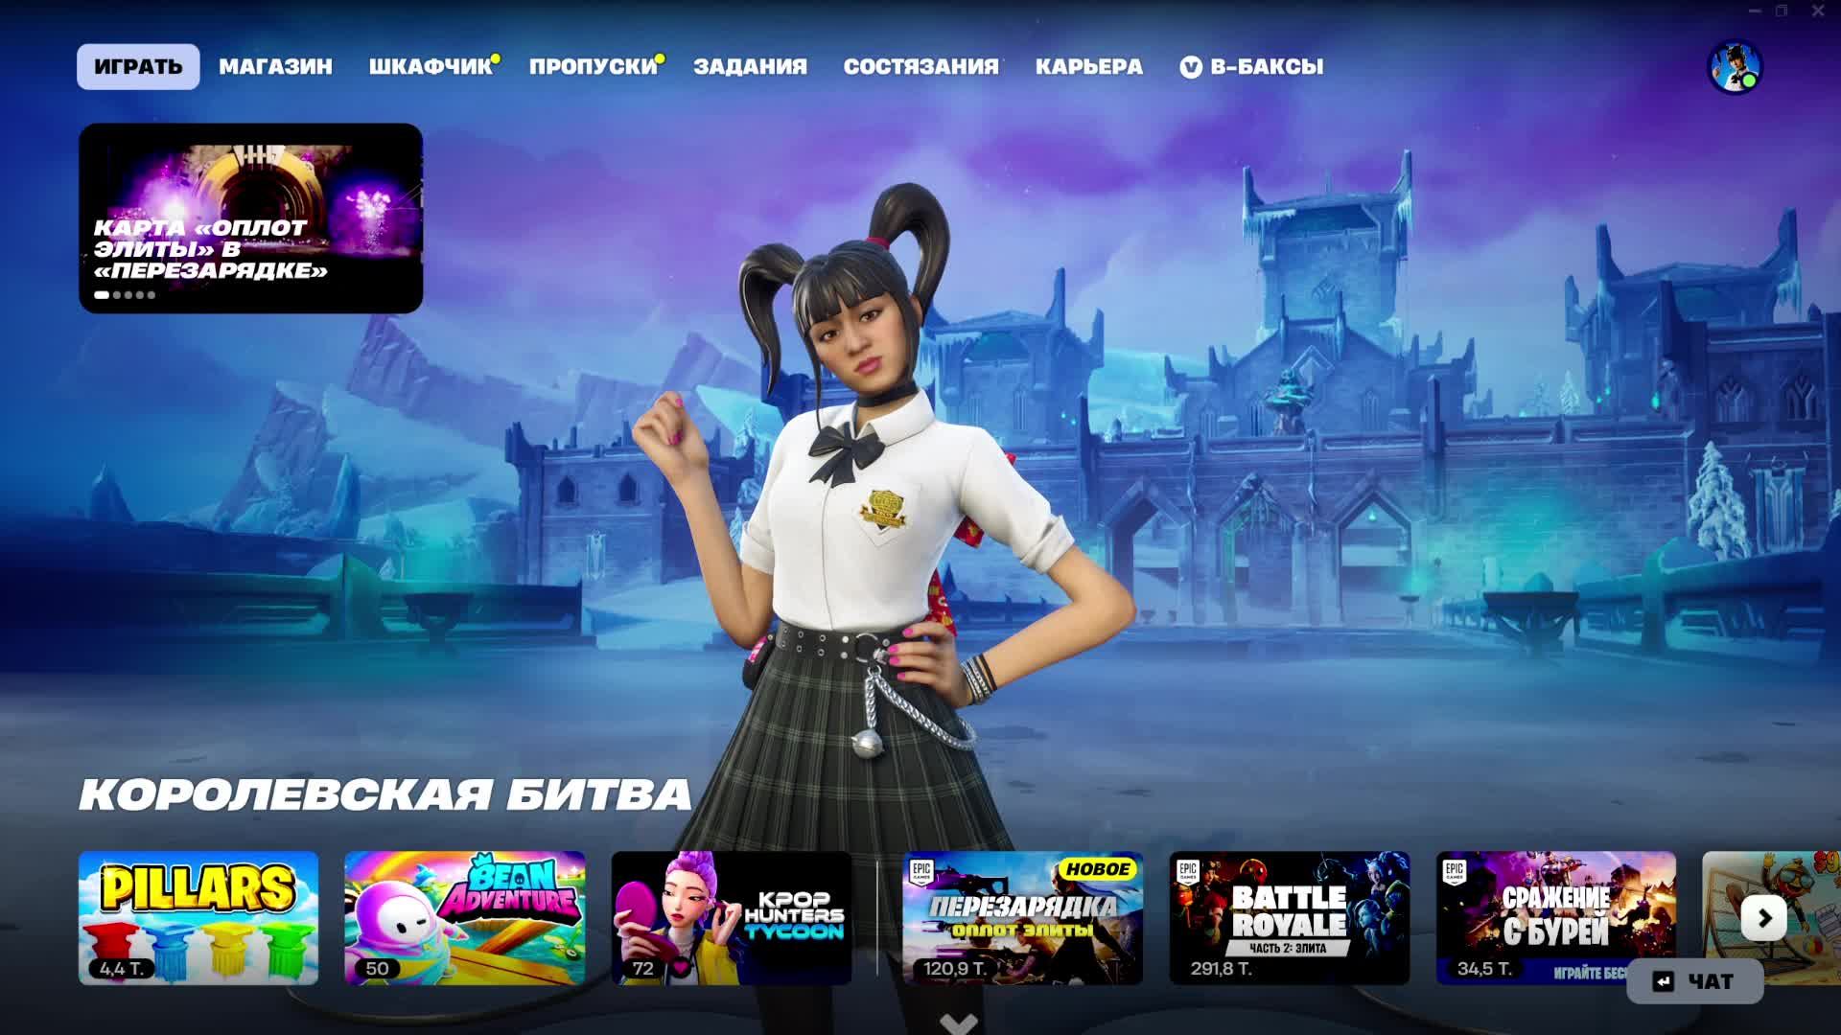The height and width of the screenshot is (1035, 1841).
Task: Open the СОСТЯЗАНИЯ section
Action: 918,66
